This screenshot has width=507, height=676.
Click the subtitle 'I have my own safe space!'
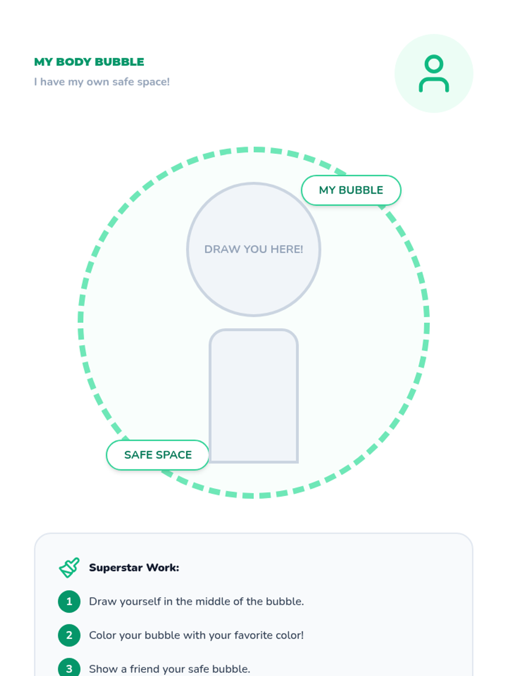(102, 82)
